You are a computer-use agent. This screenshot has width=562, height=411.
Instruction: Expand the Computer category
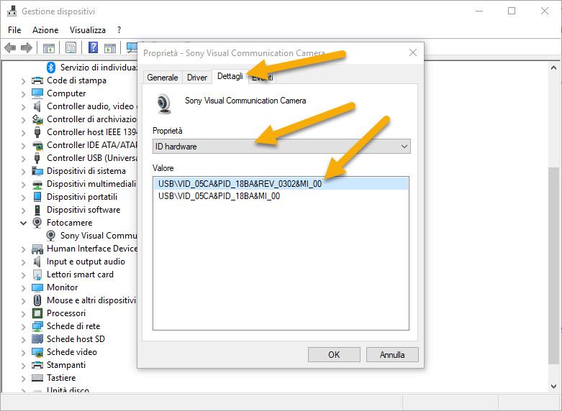click(x=24, y=93)
